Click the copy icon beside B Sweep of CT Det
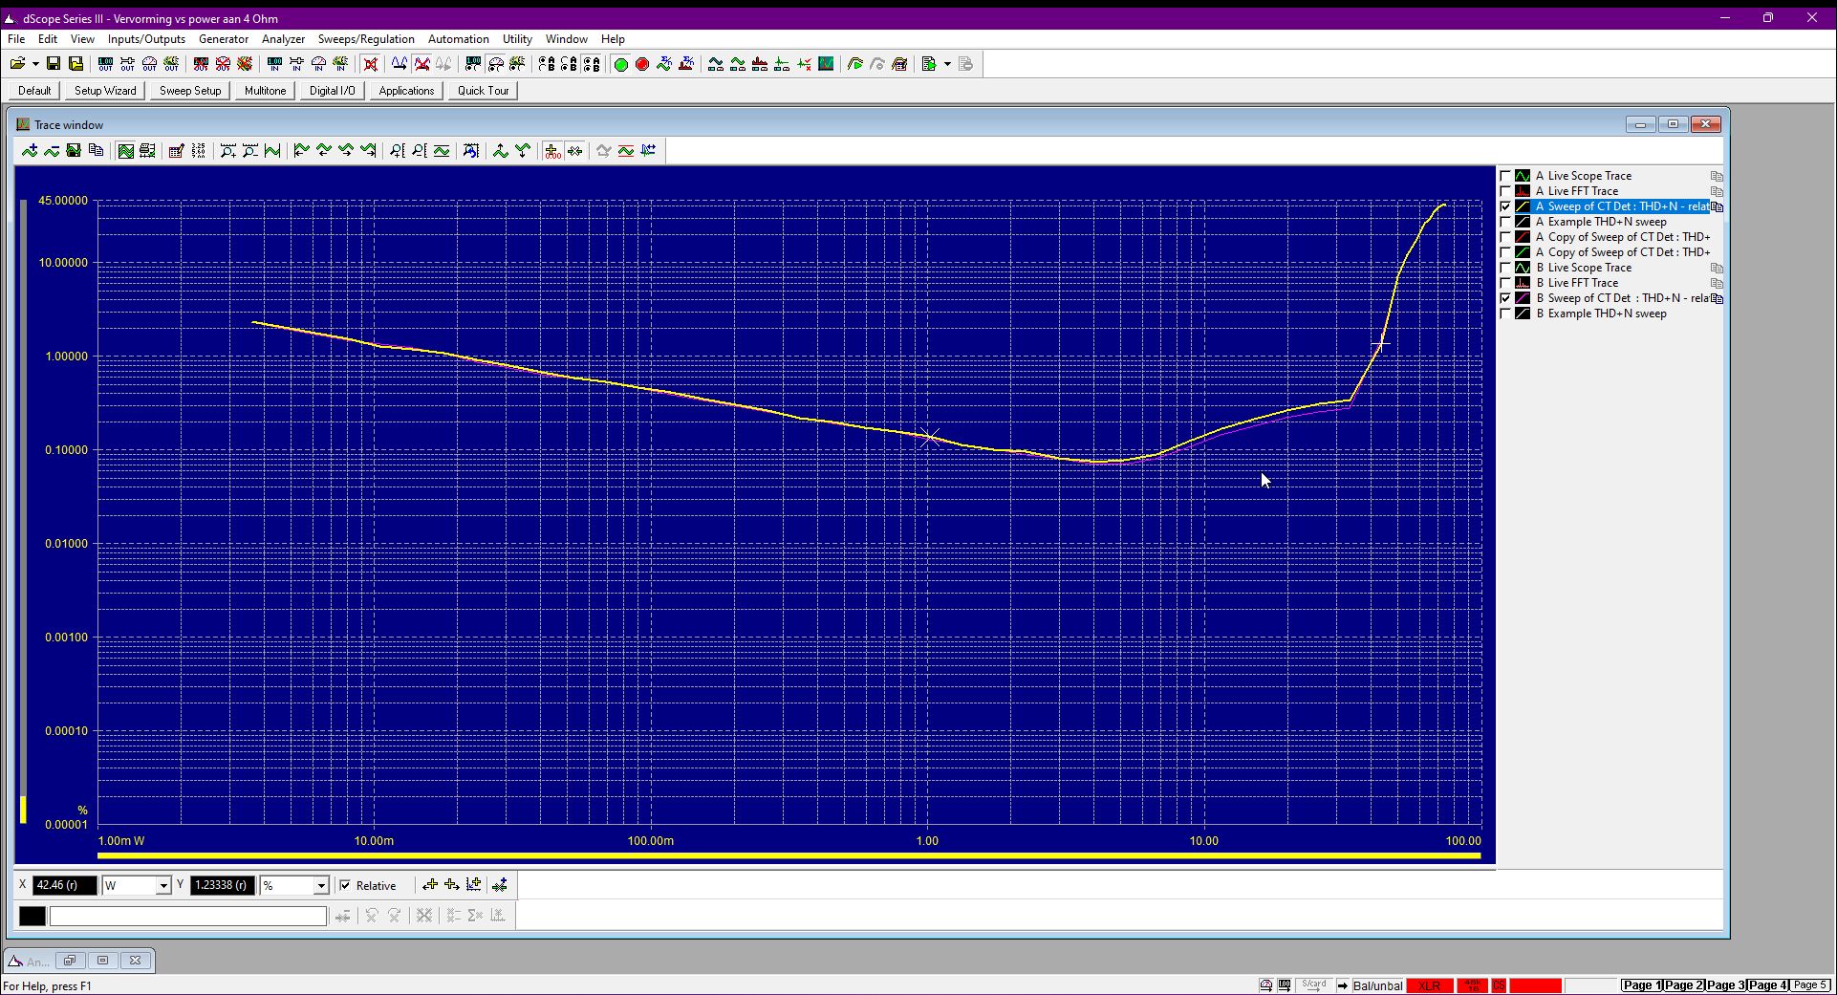Screen dimensions: 1837x995 (x=1717, y=298)
